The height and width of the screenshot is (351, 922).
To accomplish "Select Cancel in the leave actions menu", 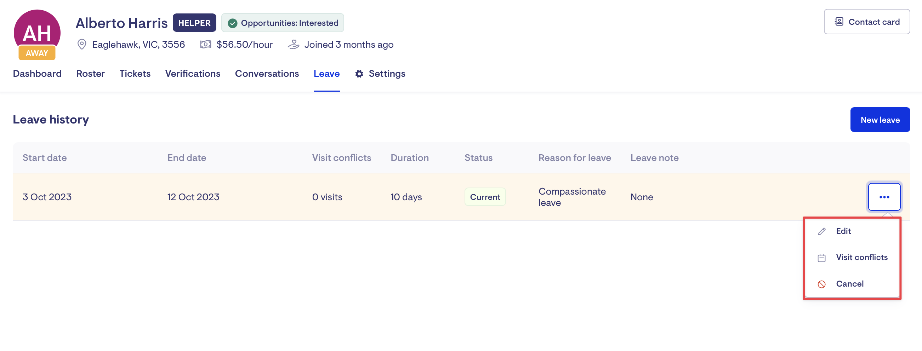I will pyautogui.click(x=850, y=284).
